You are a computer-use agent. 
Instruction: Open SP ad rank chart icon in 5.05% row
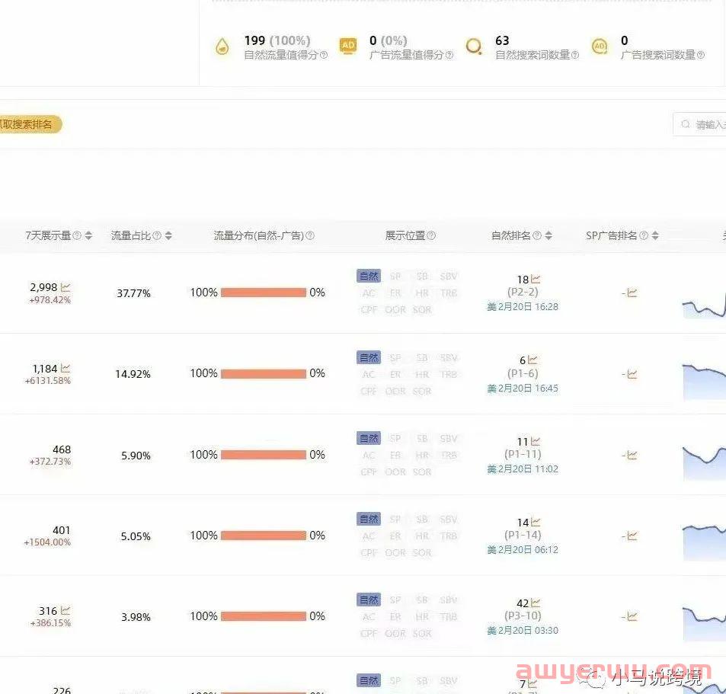(632, 536)
